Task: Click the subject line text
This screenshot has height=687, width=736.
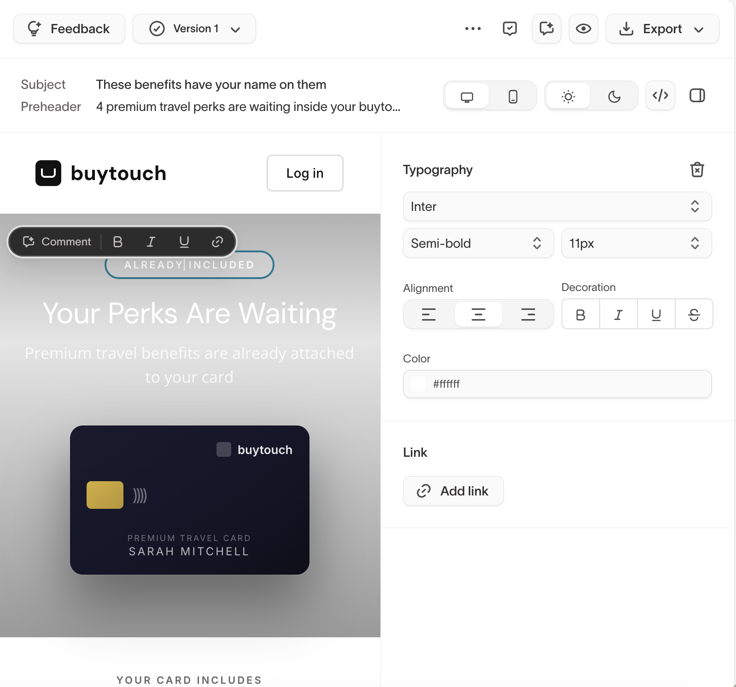Action: (211, 85)
